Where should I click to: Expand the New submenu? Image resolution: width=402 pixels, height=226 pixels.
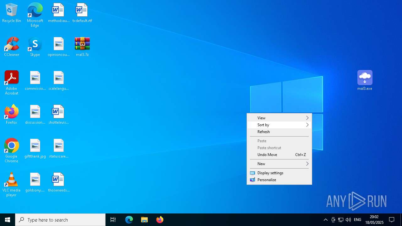point(279,164)
